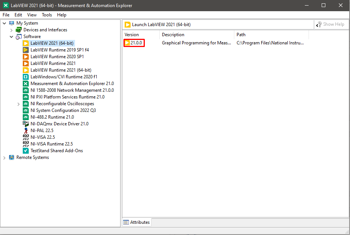
Task: Select NI-PAL 22.5 entry
Action: (42, 131)
